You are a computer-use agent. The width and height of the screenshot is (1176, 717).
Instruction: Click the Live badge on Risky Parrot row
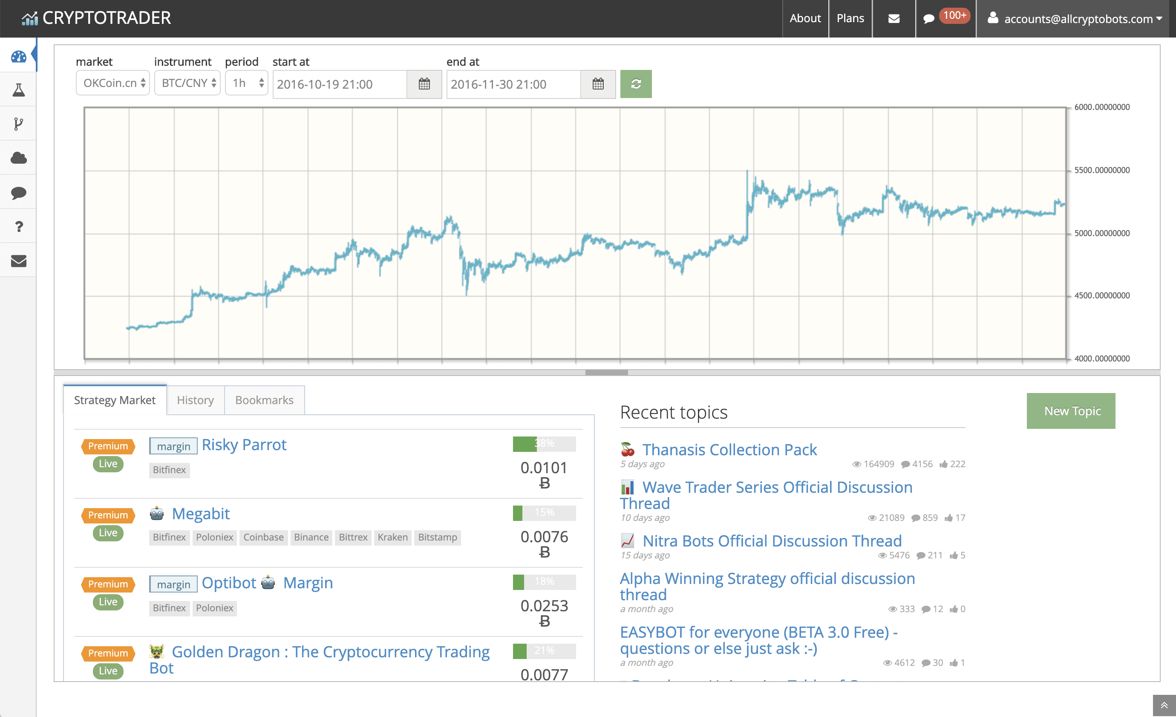coord(108,463)
